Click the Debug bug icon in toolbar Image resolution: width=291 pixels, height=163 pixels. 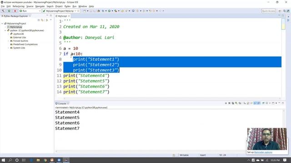[103, 11]
